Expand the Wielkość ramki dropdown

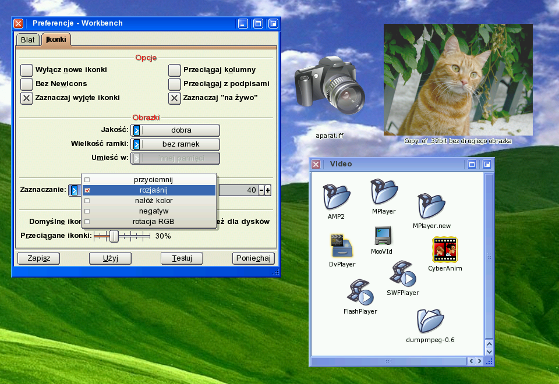pyautogui.click(x=175, y=144)
